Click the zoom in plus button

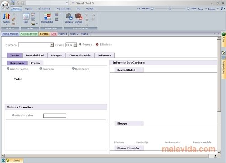coord(188,9)
